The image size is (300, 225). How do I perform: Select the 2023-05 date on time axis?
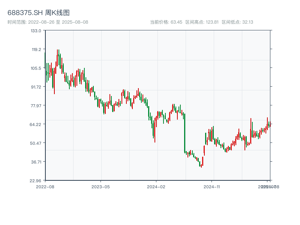[100, 186]
